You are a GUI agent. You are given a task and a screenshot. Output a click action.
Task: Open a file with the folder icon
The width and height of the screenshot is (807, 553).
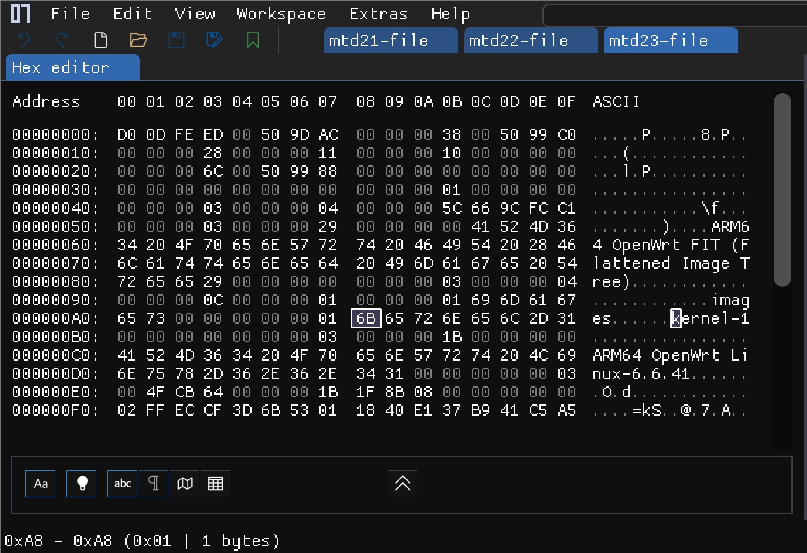pyautogui.click(x=138, y=40)
